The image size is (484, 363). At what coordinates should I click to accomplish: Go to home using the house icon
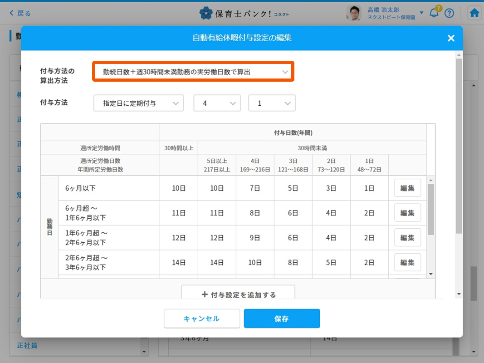[474, 13]
